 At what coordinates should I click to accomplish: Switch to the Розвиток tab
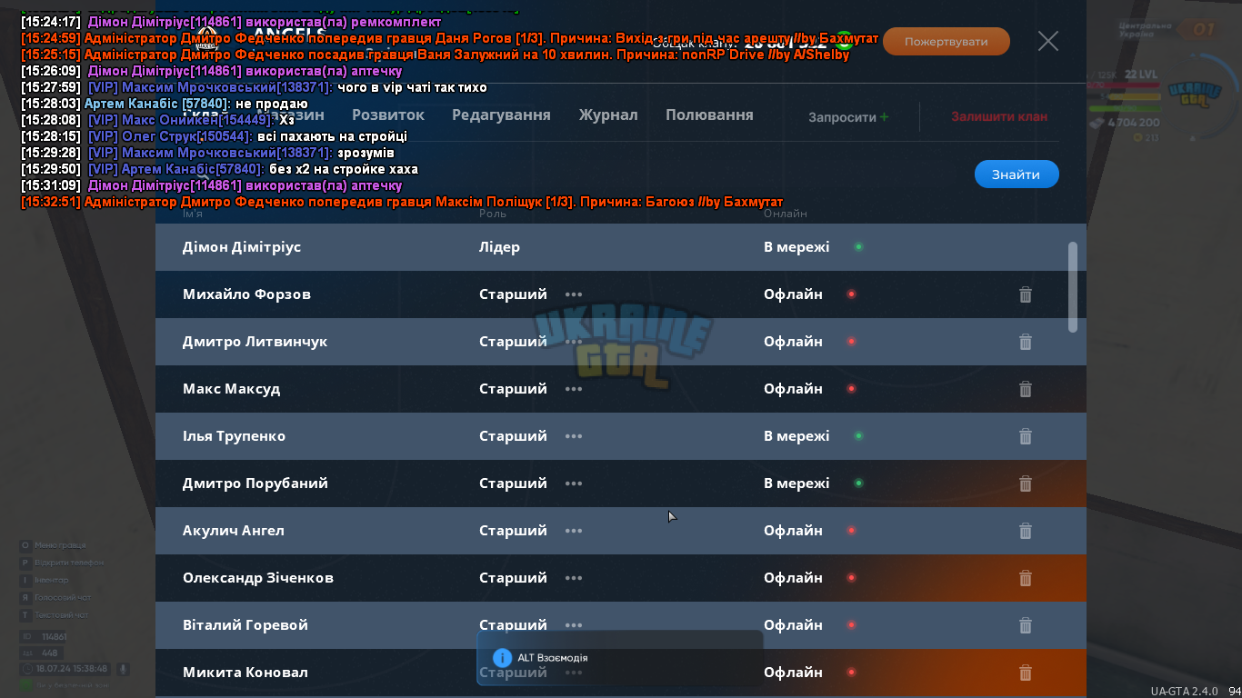tap(388, 115)
